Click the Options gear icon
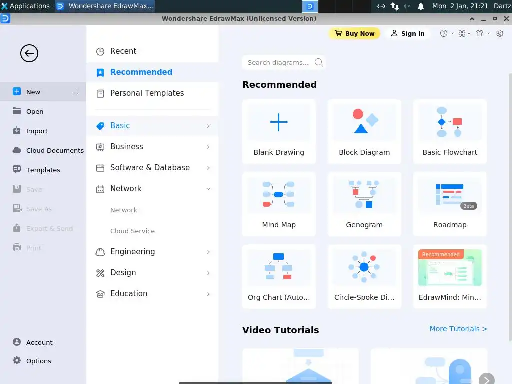The width and height of the screenshot is (512, 384). 17,360
